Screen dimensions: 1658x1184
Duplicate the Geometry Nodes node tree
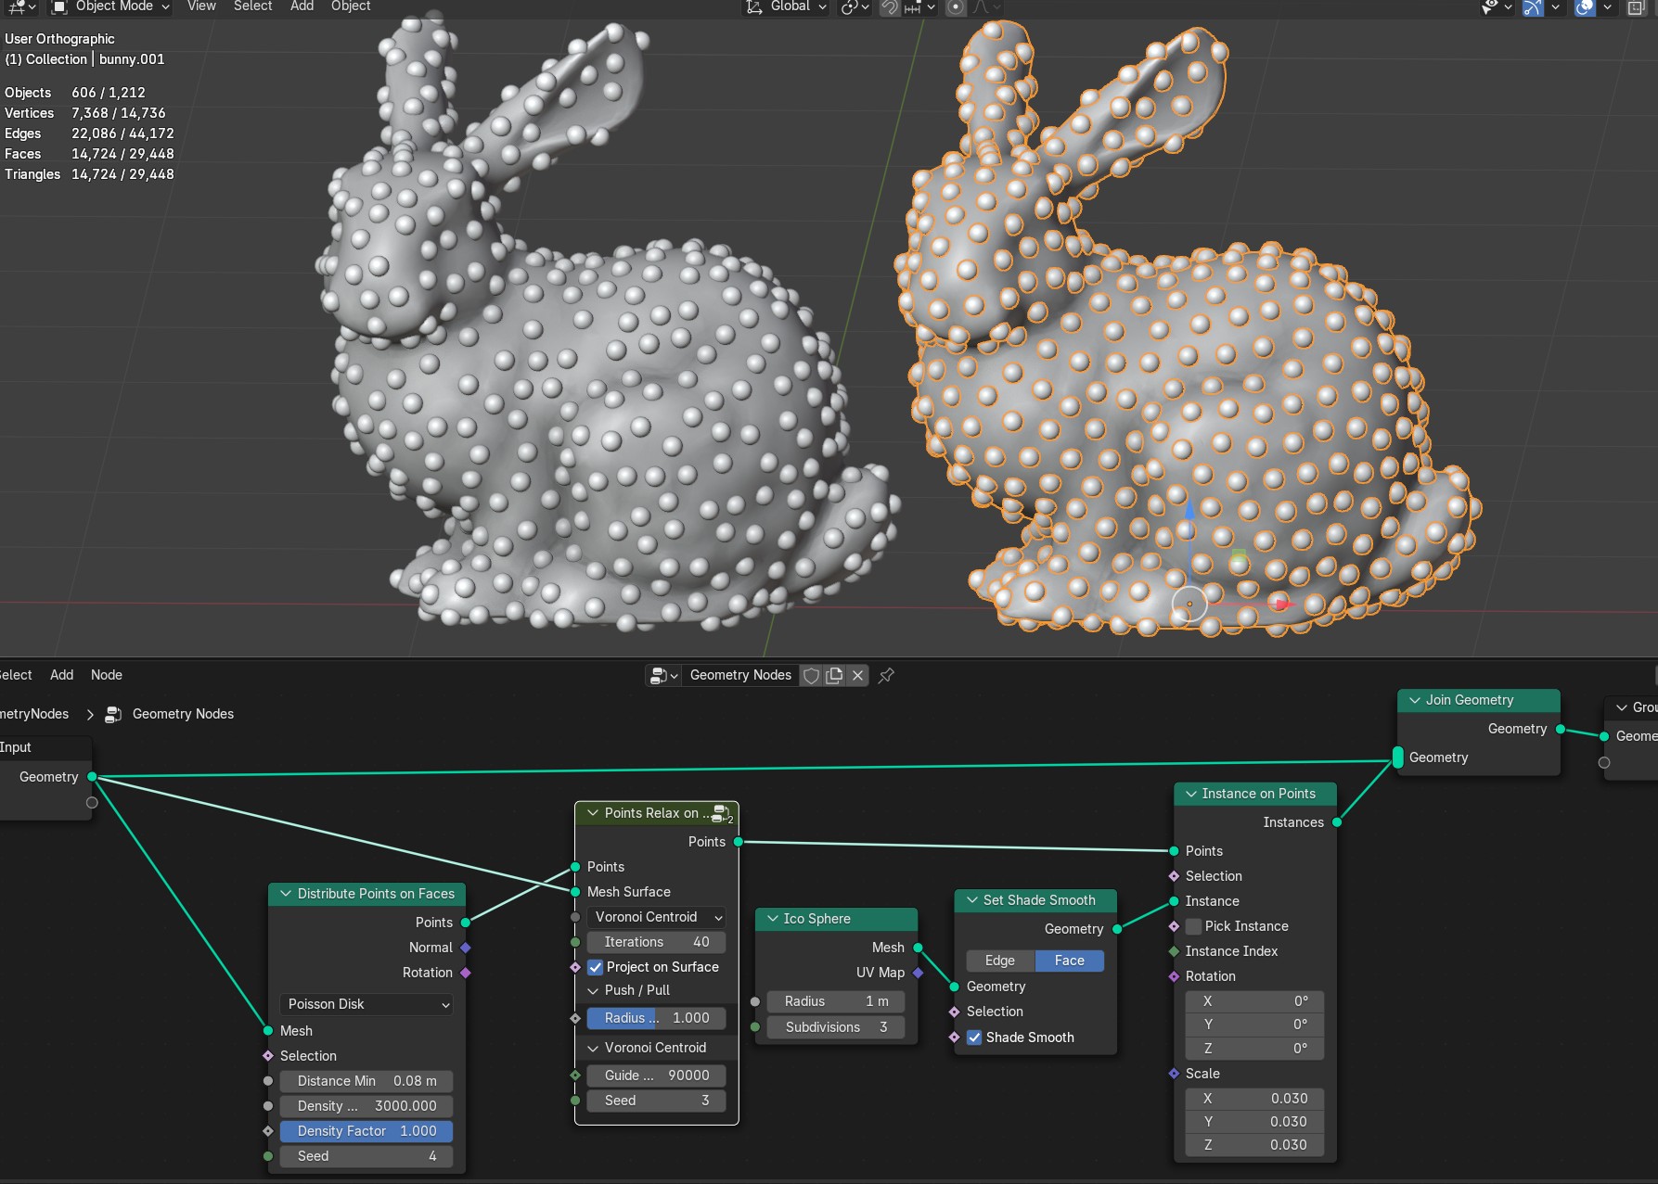pyautogui.click(x=834, y=675)
